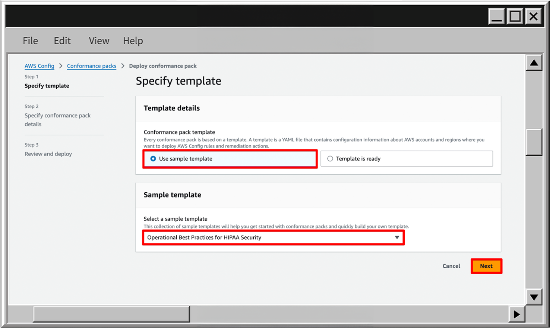
Task: Click Step 1 Specify template
Action: tap(47, 82)
